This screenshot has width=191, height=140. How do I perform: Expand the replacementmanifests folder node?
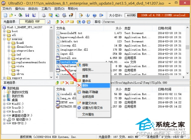coord(9,62)
